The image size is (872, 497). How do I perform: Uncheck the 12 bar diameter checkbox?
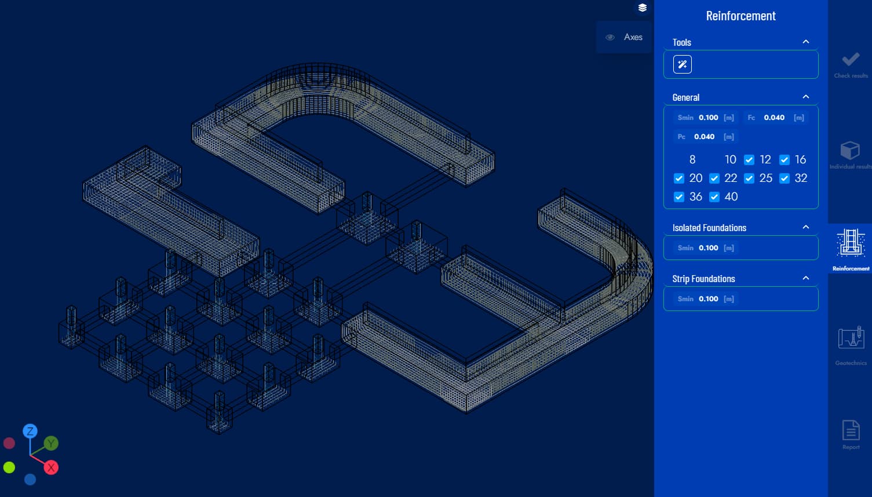[x=749, y=160]
